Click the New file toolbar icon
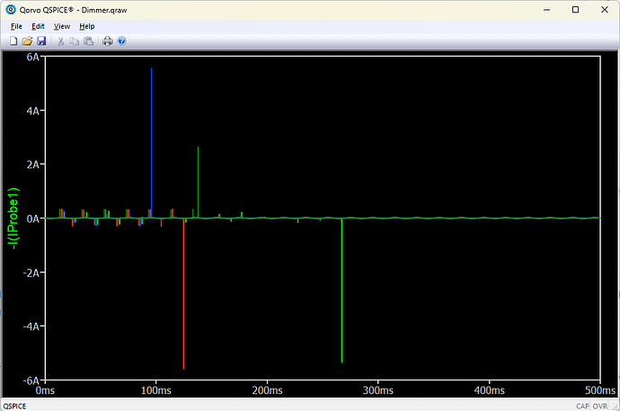Screen dimensions: 620x411 coord(13,41)
